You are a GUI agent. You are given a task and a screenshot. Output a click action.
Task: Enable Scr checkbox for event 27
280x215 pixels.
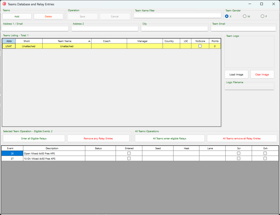click(239, 159)
